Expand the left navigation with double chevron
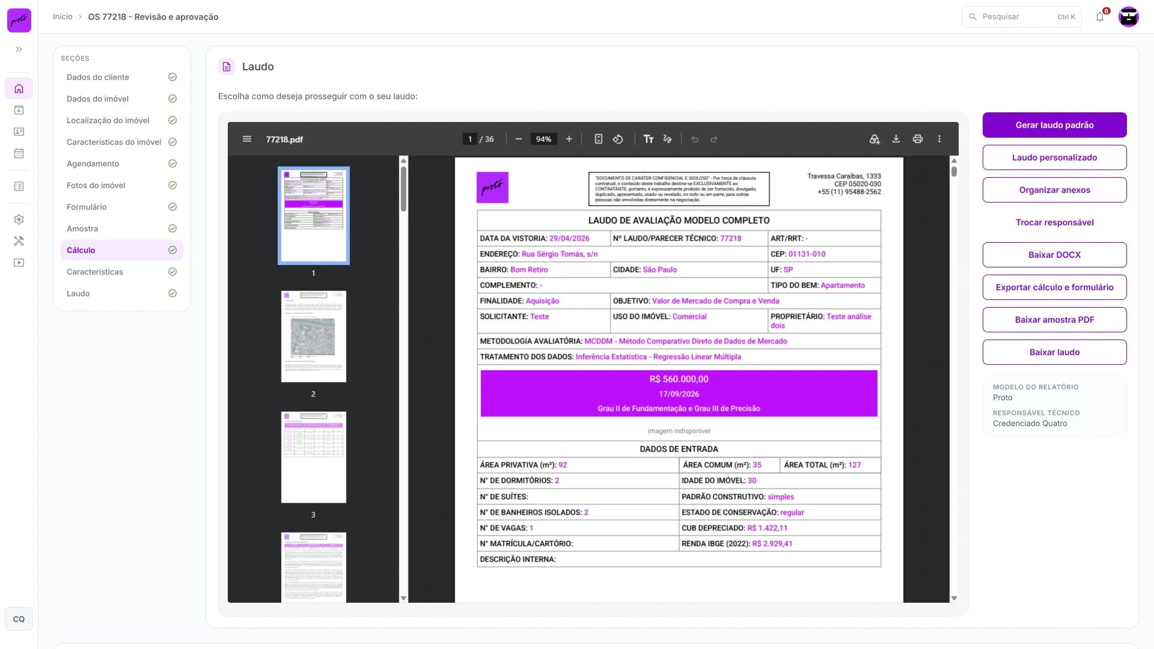Viewport: 1154px width, 649px height. (x=19, y=49)
